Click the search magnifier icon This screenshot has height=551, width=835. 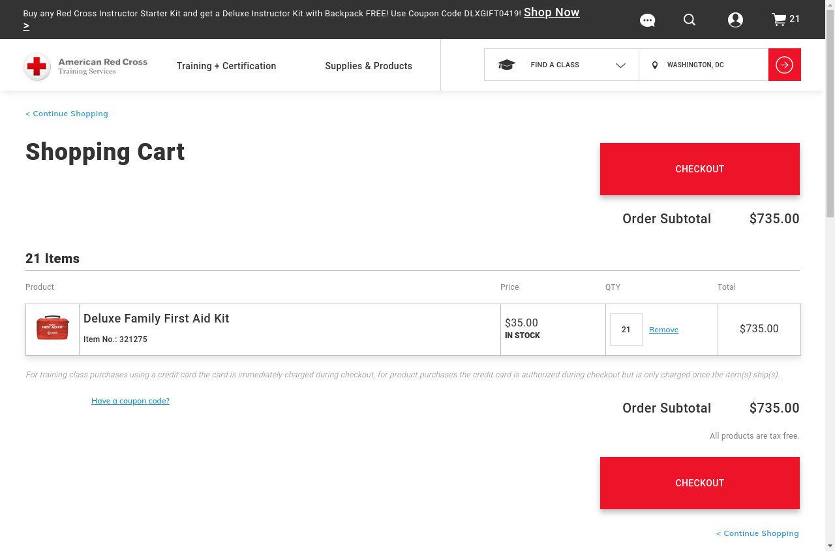pyautogui.click(x=690, y=20)
